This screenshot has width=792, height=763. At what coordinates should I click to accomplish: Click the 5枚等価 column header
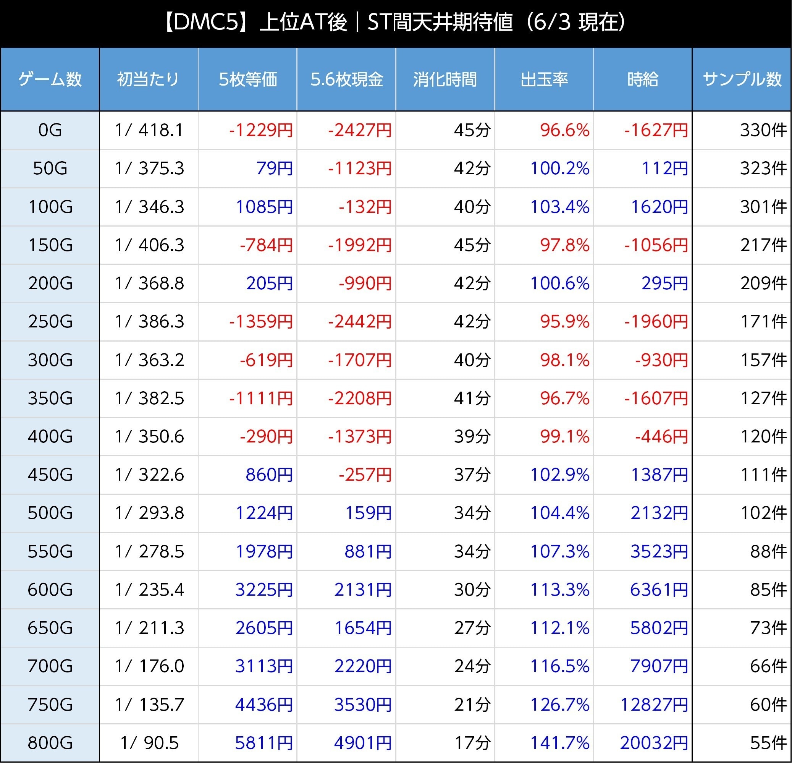(248, 79)
